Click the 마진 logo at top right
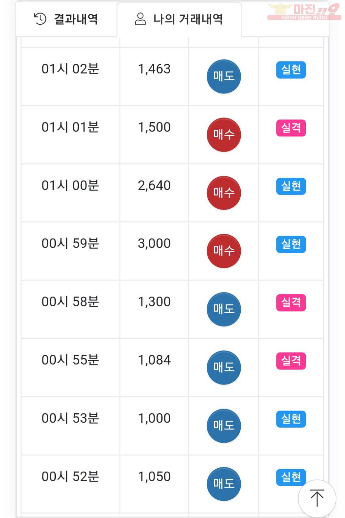345x518 pixels. click(x=304, y=12)
